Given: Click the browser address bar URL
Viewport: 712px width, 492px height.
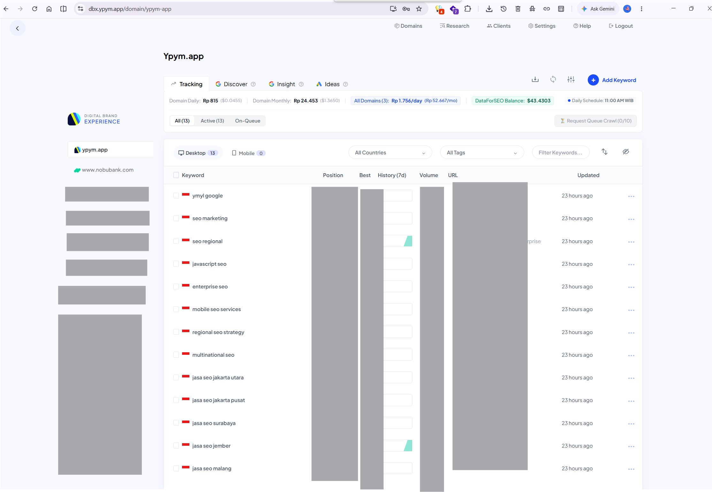Looking at the screenshot, I should pos(130,9).
